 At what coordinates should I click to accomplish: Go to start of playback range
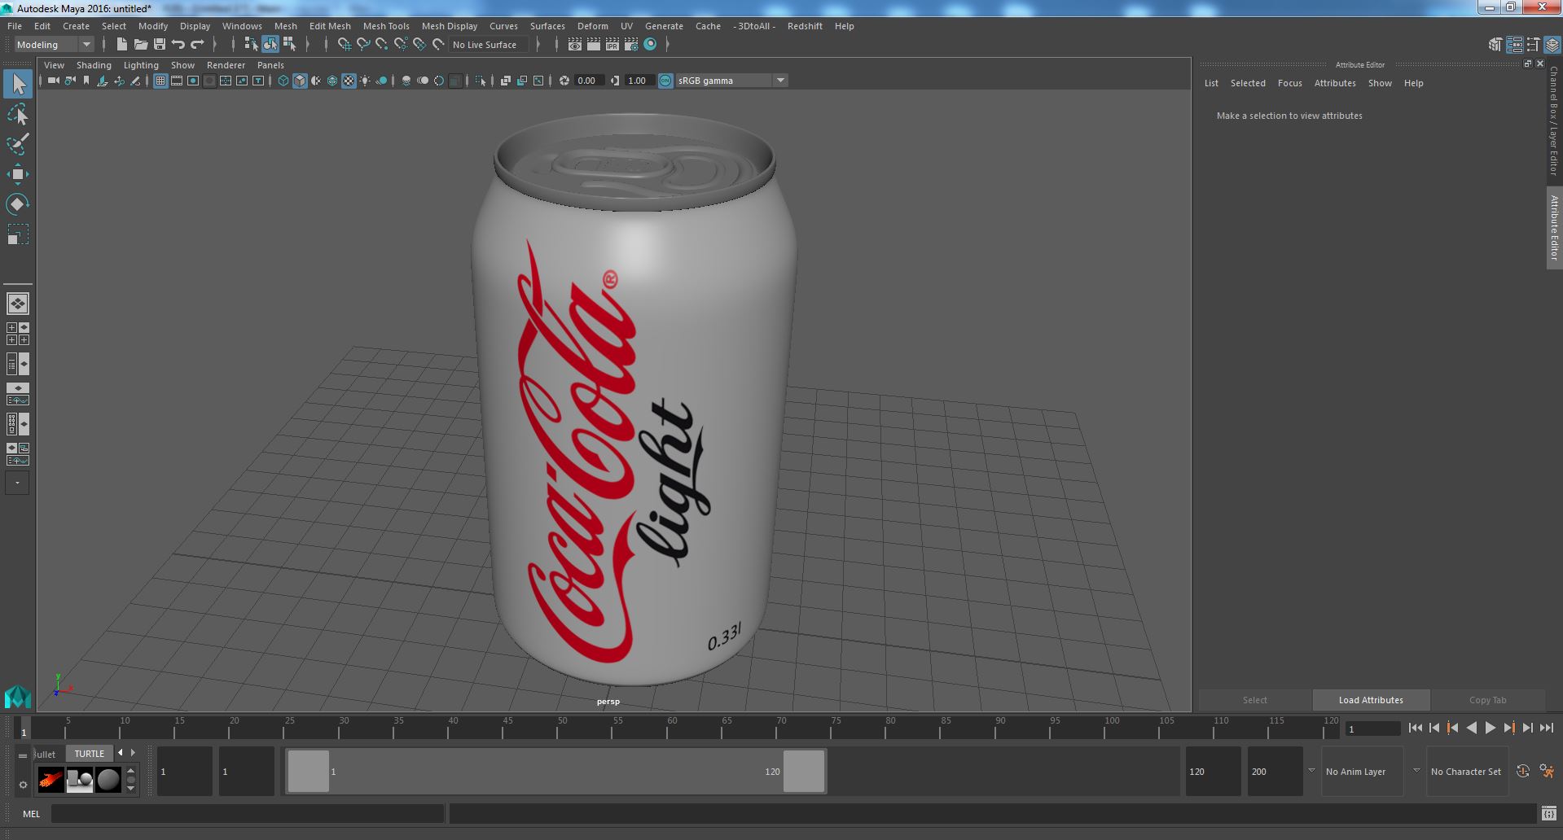click(x=1415, y=728)
